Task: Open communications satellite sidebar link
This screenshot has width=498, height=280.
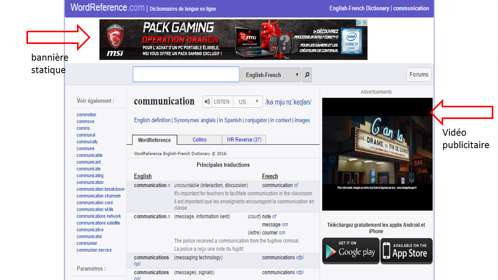Action: [98, 223]
